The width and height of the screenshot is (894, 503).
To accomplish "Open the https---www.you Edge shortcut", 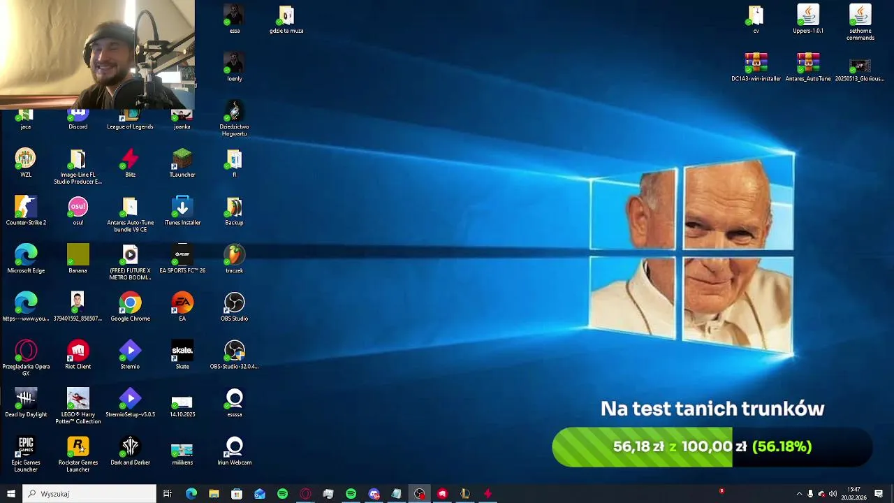I will pyautogui.click(x=26, y=307).
